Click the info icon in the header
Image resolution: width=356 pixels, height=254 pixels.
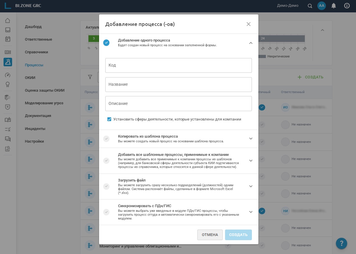347,6
